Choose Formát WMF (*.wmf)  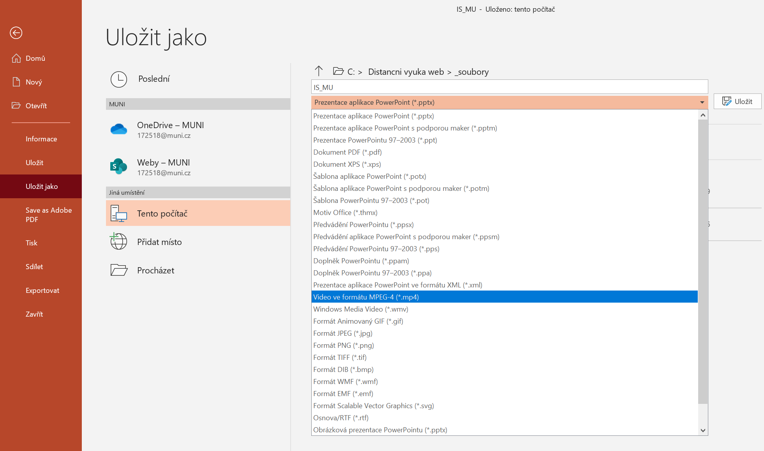point(505,382)
